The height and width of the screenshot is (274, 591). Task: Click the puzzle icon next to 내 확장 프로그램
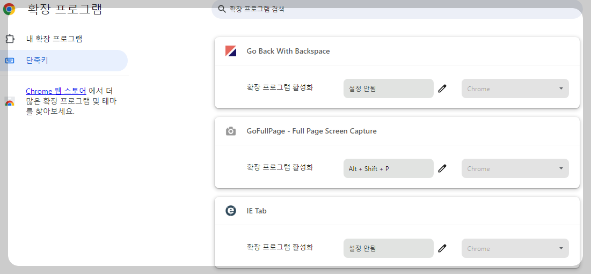pyautogui.click(x=10, y=39)
